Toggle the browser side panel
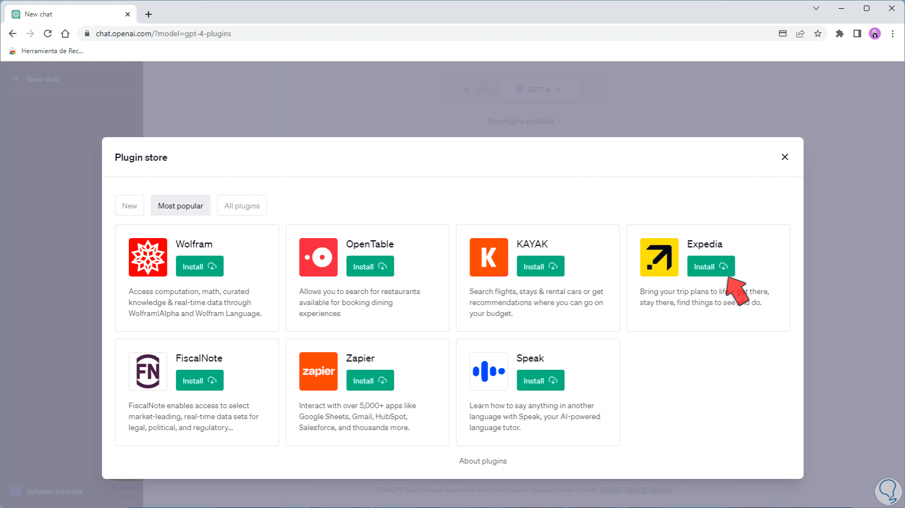 [857, 33]
